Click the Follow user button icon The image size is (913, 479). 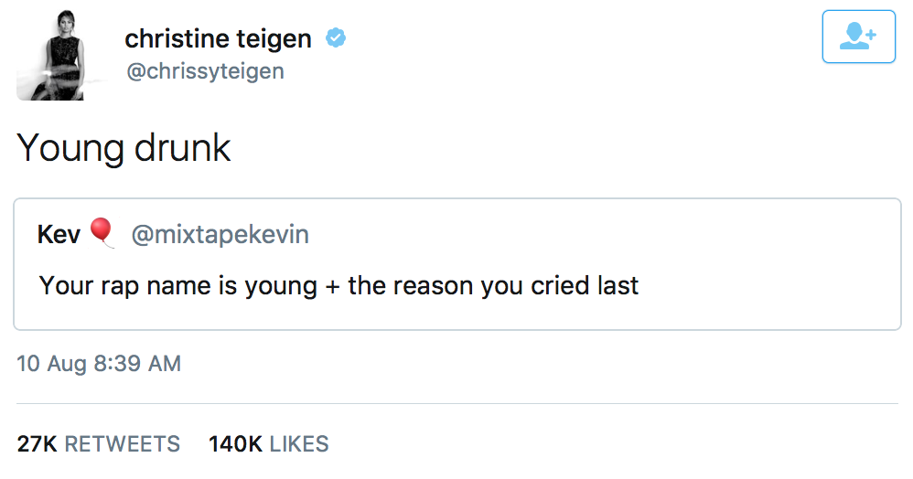858,37
